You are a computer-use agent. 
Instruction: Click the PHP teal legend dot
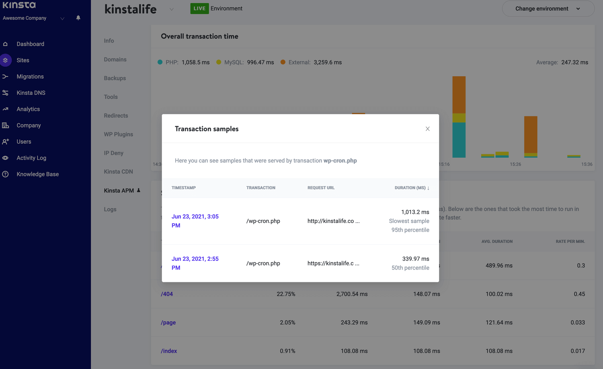click(x=160, y=62)
